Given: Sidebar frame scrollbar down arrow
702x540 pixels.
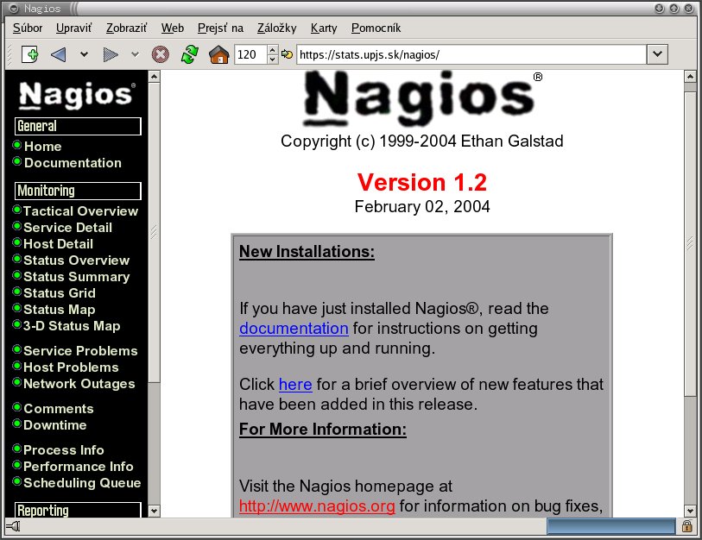Looking at the screenshot, I should coord(154,511).
